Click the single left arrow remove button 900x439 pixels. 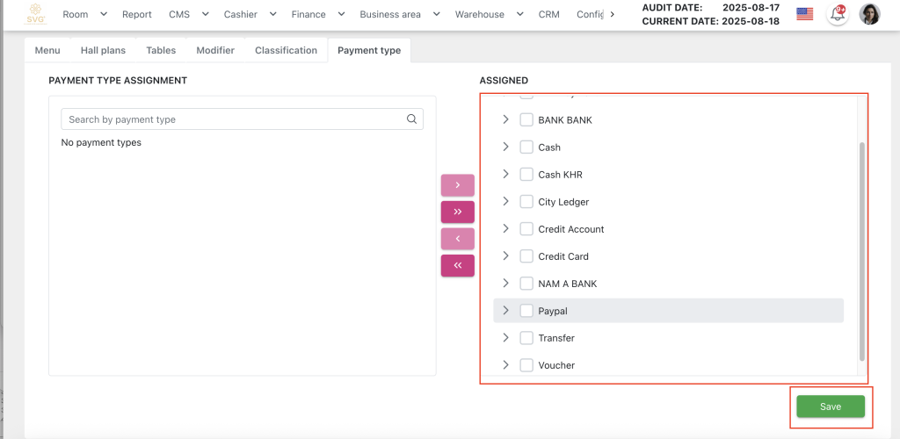pos(457,239)
